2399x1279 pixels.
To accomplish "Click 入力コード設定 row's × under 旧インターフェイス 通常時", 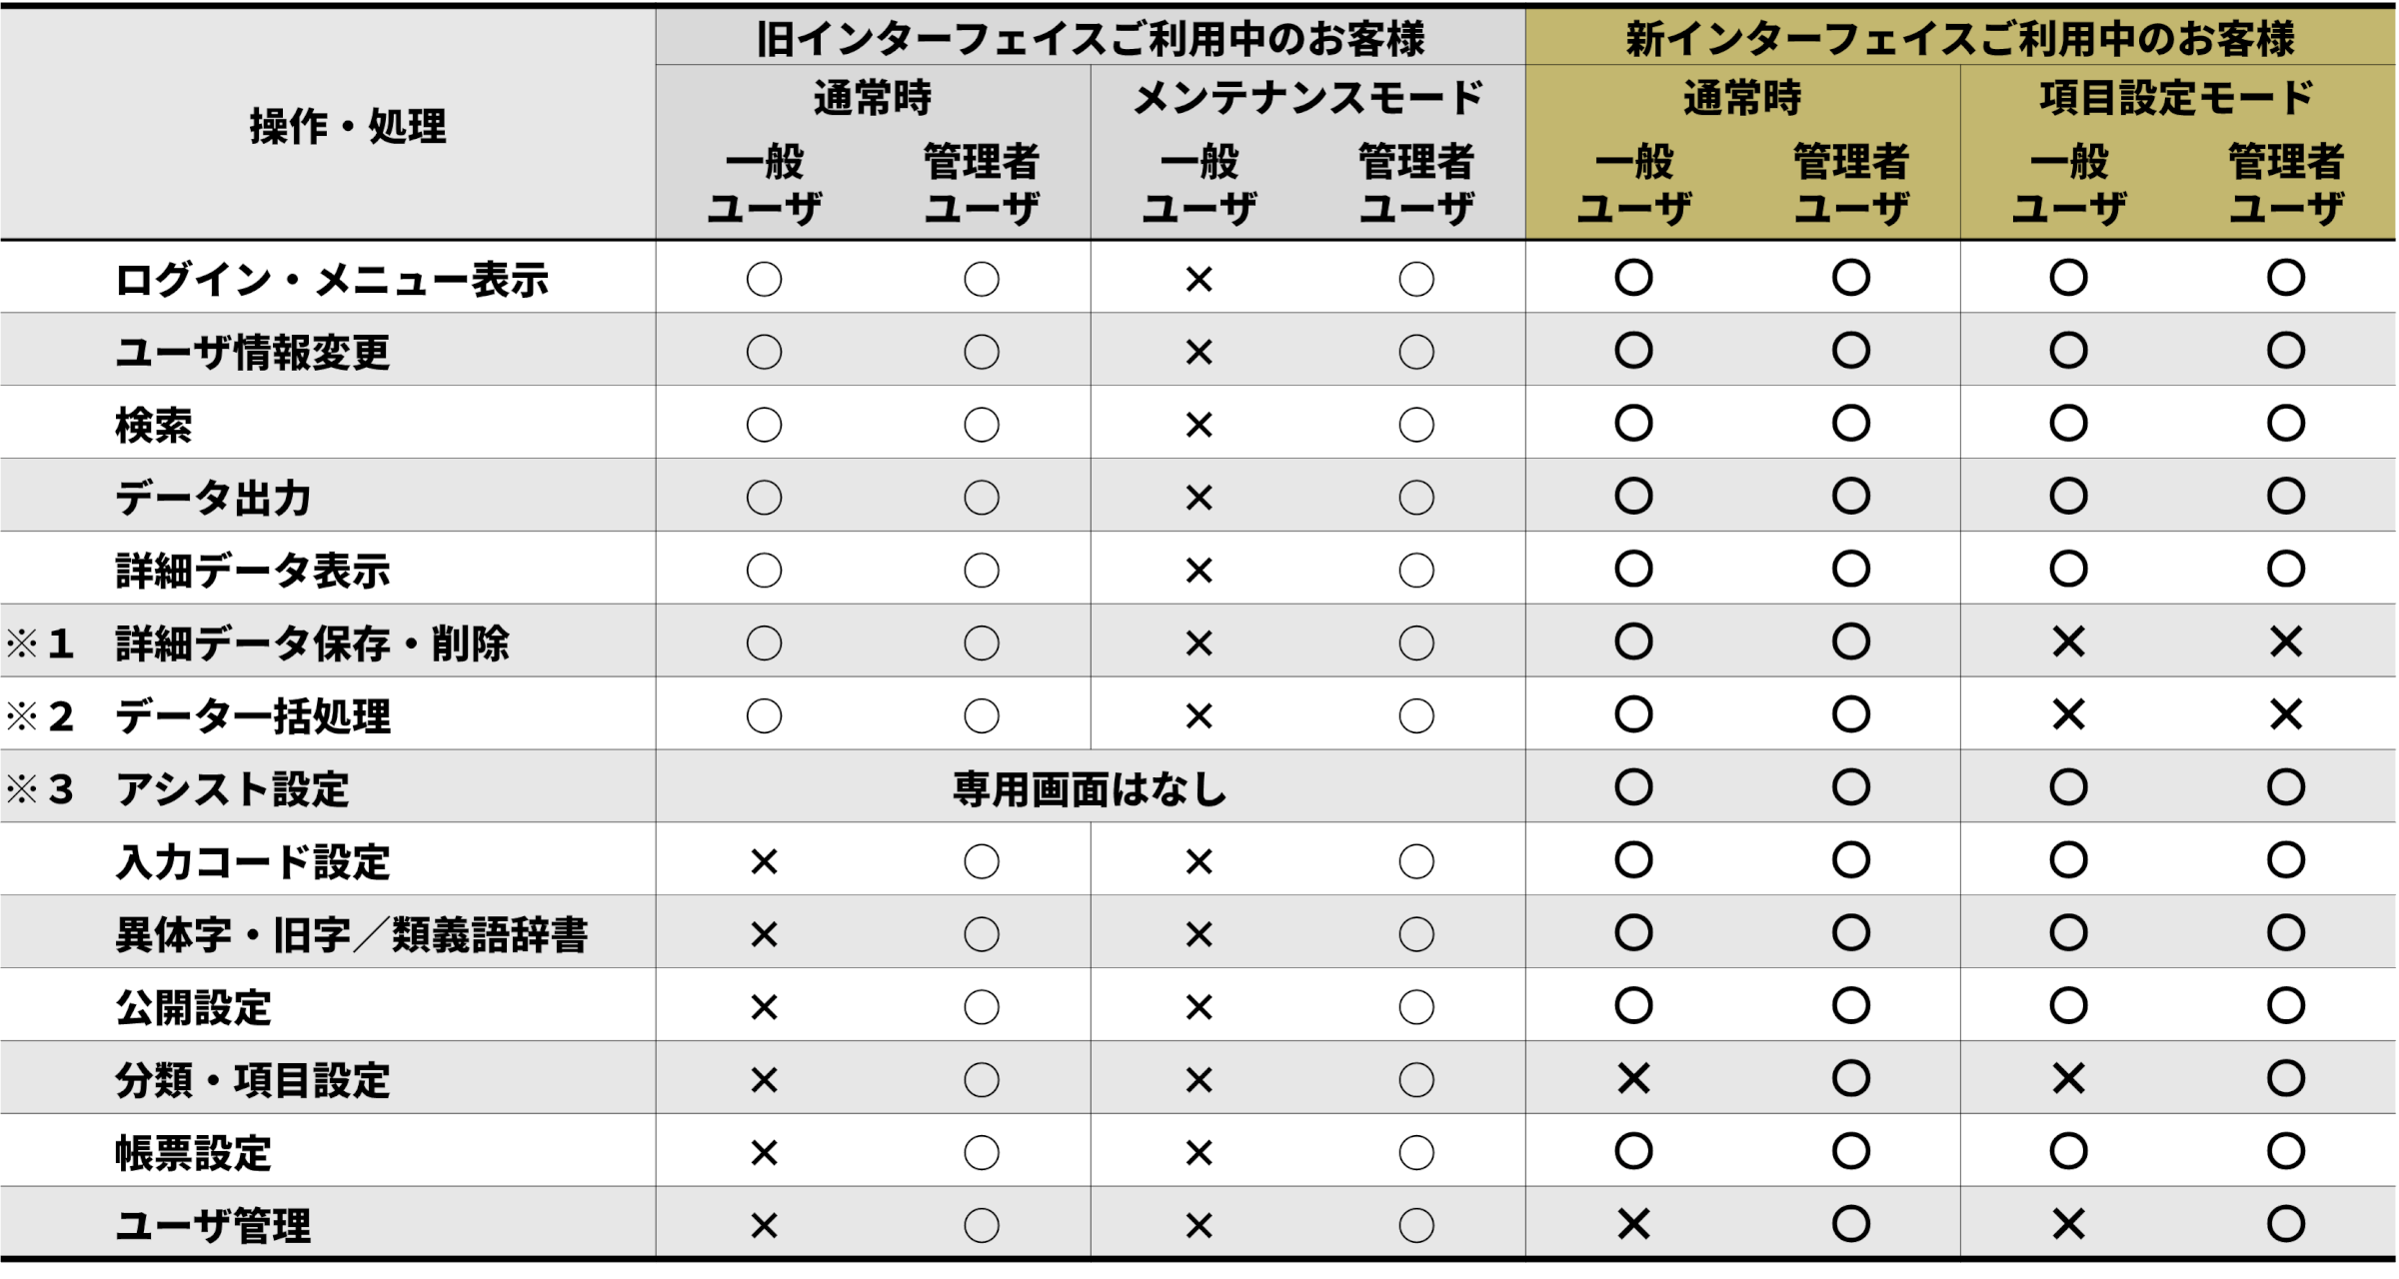I will click(764, 861).
